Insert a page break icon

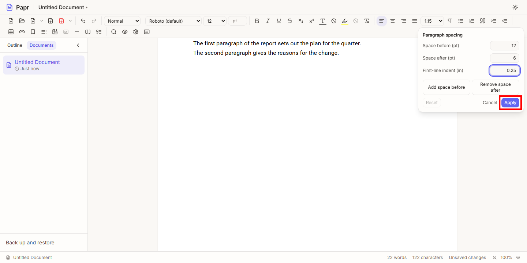[88, 32]
